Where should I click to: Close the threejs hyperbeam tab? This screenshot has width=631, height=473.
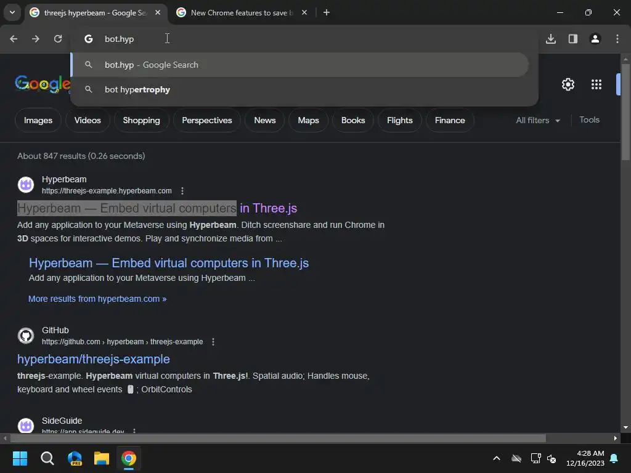158,12
